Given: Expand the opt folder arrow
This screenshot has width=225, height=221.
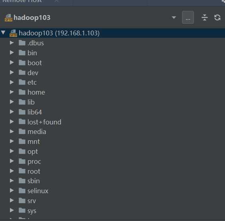Looking at the screenshot, I should point(12,151).
